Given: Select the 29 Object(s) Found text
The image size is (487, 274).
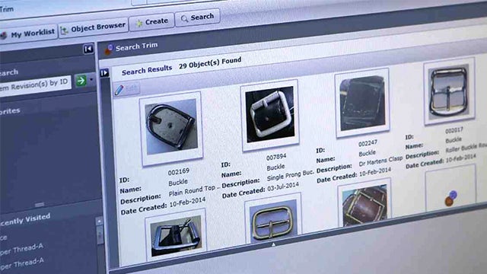Looking at the screenshot, I should [210, 62].
